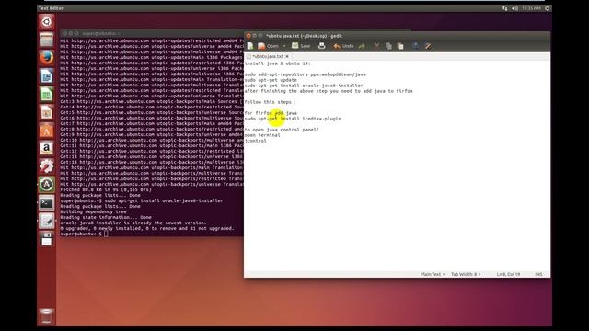Paste from clipboard using the toolbar icon
This screenshot has height=331, width=589.
pyautogui.click(x=400, y=46)
